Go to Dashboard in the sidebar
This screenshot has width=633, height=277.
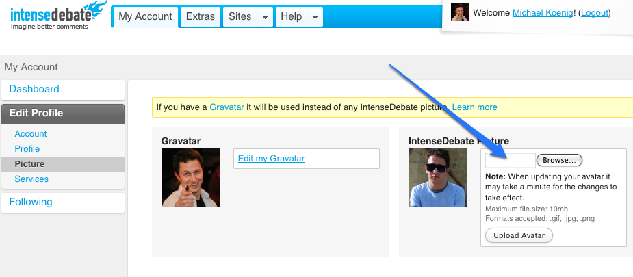[x=34, y=89]
